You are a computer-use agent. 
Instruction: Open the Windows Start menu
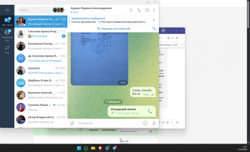[x=79, y=148]
